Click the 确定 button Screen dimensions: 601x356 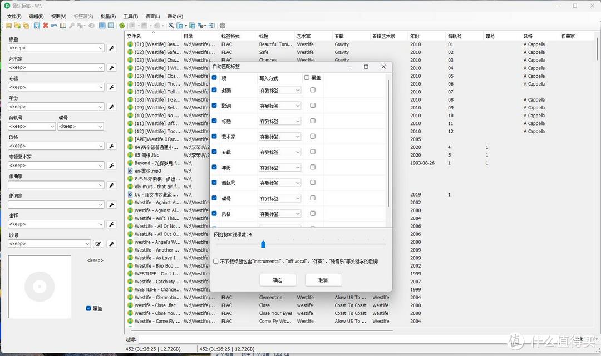(278, 280)
